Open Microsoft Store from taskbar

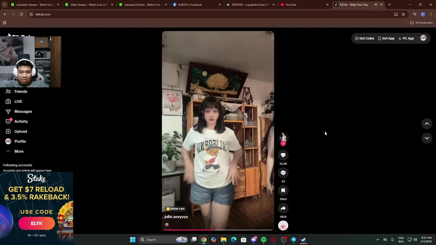click(x=244, y=240)
